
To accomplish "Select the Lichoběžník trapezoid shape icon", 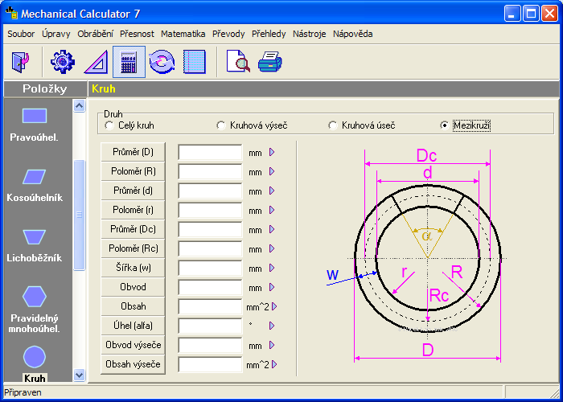I will pyautogui.click(x=35, y=237).
